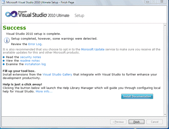
Task: Click the greyed-out Cancel button
Action: pyautogui.click(x=155, y=122)
